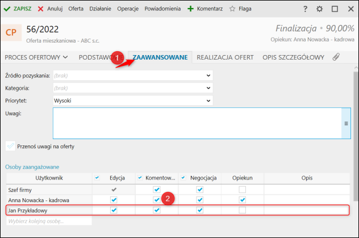This screenshot has height=238, width=359.
Task: Toggle Negocjacja checkbox for Szef firmy
Action: point(200,190)
